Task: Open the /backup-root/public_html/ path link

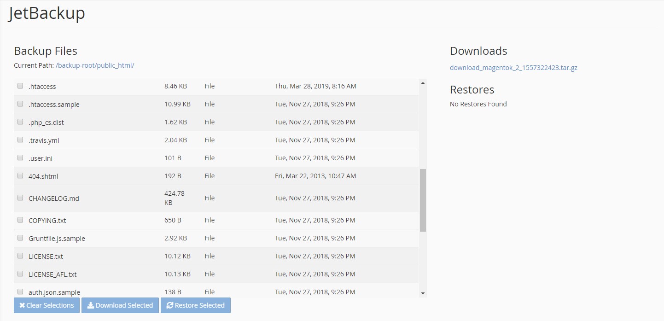Action: [95, 65]
